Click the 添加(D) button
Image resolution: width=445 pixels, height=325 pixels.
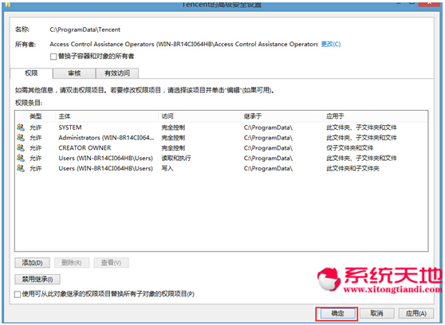click(33, 263)
